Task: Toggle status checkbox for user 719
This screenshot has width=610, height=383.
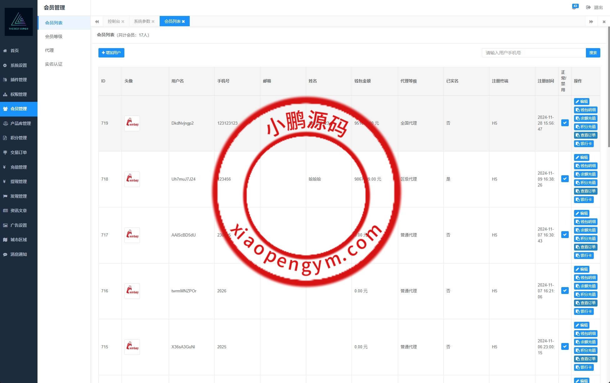Action: (x=565, y=123)
